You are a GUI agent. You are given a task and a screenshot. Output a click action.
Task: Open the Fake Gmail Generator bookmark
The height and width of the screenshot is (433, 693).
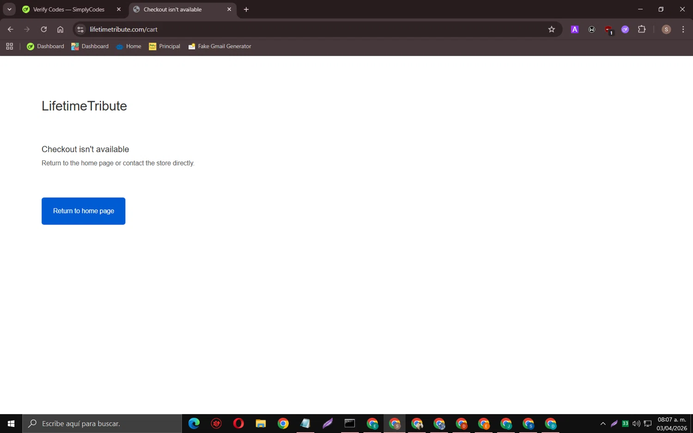(x=220, y=46)
